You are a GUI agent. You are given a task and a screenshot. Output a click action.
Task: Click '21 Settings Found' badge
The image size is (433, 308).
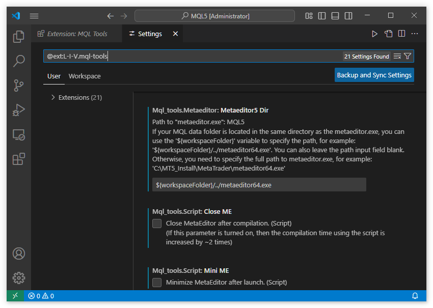pyautogui.click(x=366, y=57)
